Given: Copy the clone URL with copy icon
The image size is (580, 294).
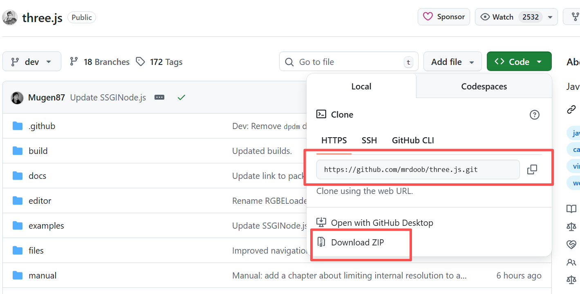Looking at the screenshot, I should click(532, 169).
